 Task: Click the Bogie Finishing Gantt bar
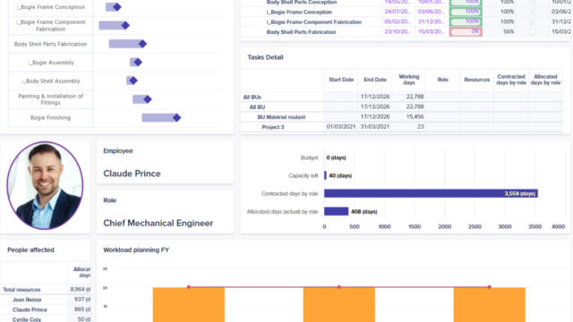point(158,117)
